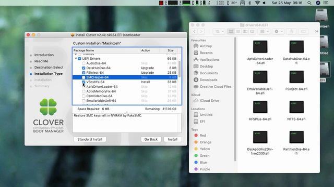Open Finder path dropdown in toolbar
334x187 pixels.
click(x=219, y=31)
